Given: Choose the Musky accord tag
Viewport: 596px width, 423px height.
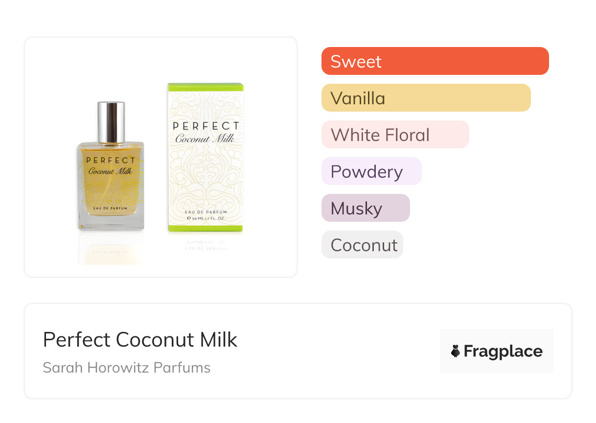Looking at the screenshot, I should pos(365,208).
